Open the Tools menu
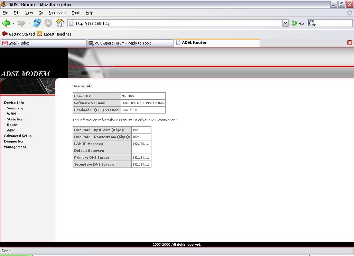Screen dimensions: 354x256 click(x=76, y=13)
